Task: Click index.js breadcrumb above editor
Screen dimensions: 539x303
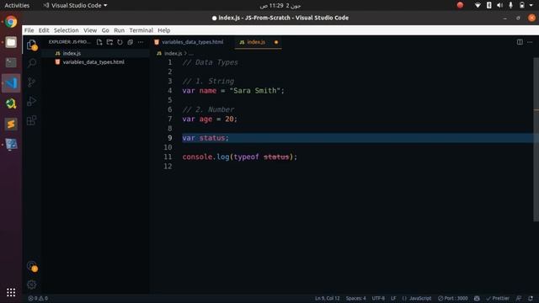Action: tap(173, 53)
